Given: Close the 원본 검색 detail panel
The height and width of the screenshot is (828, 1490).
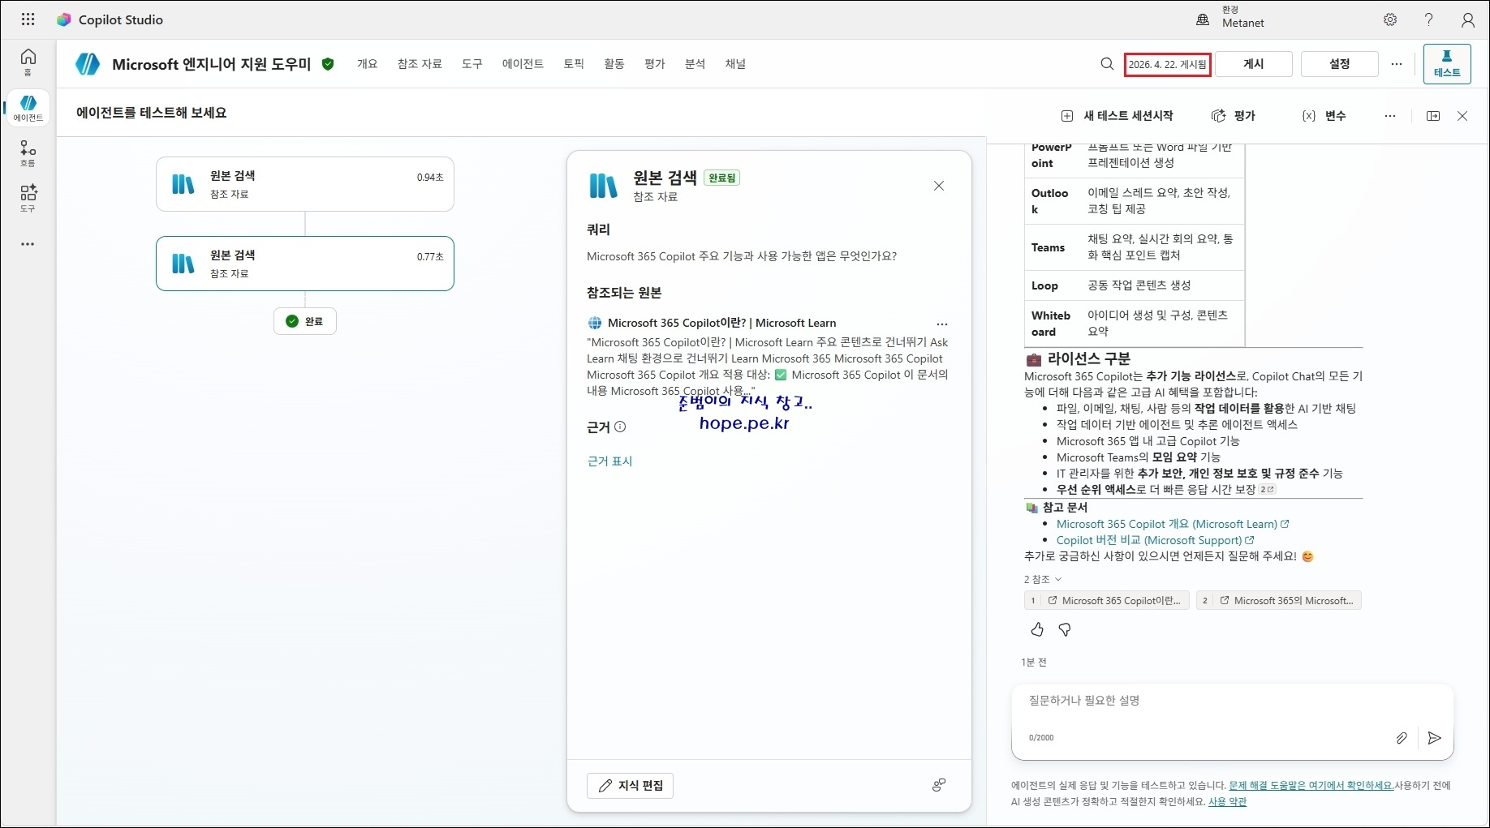Looking at the screenshot, I should pyautogui.click(x=939, y=186).
